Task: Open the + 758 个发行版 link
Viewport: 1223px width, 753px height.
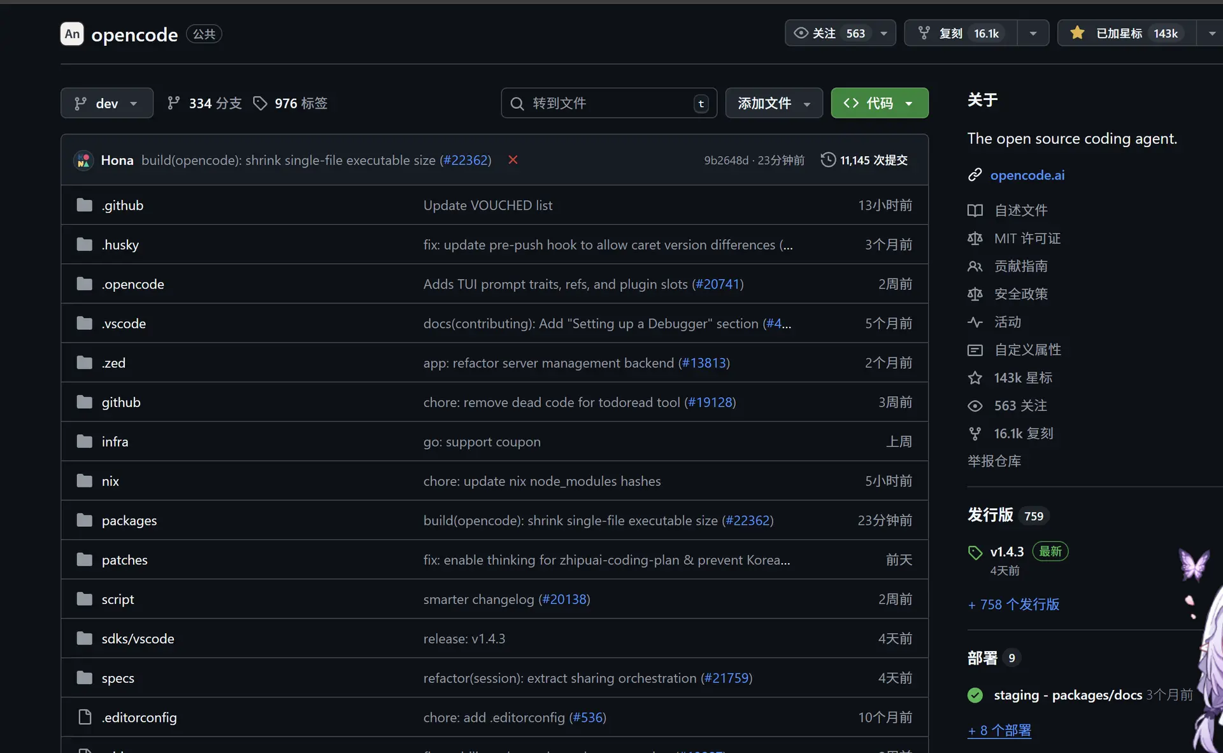Action: (1013, 605)
